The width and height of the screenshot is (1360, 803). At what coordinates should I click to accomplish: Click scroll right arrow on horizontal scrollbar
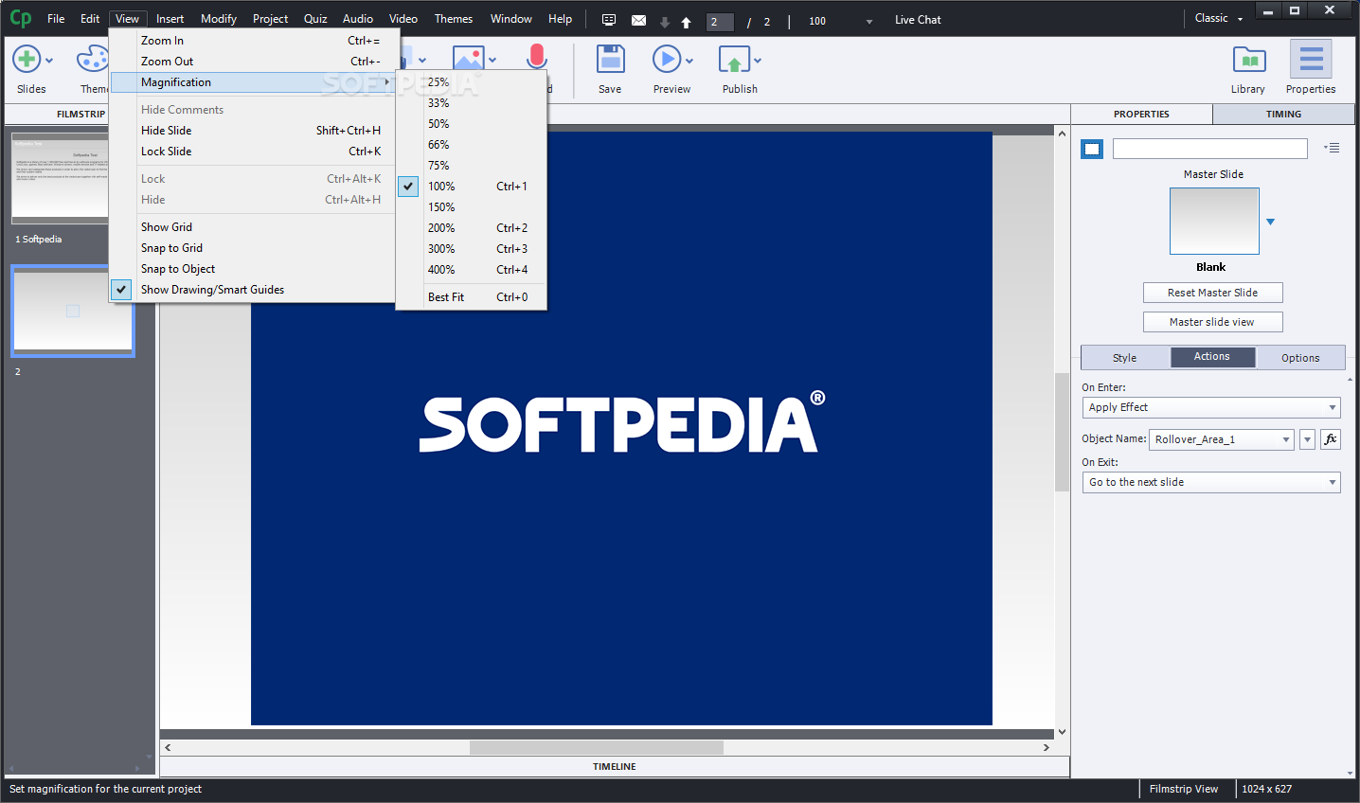pos(1047,748)
